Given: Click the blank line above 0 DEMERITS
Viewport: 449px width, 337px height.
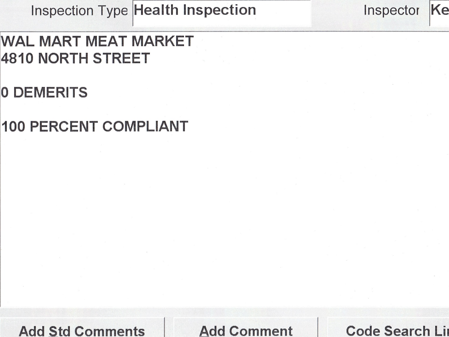Looking at the screenshot, I should pos(88,75).
